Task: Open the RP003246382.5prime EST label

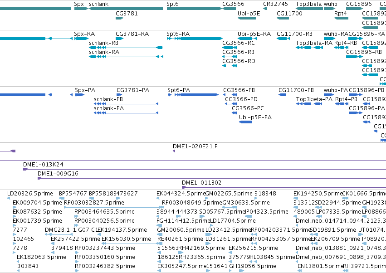Action: coord(105,266)
